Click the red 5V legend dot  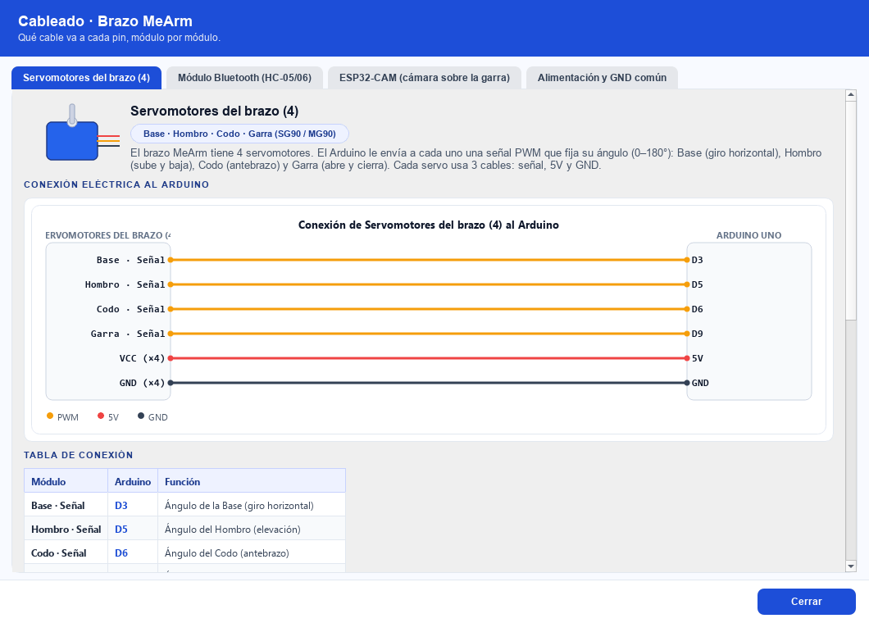point(100,416)
